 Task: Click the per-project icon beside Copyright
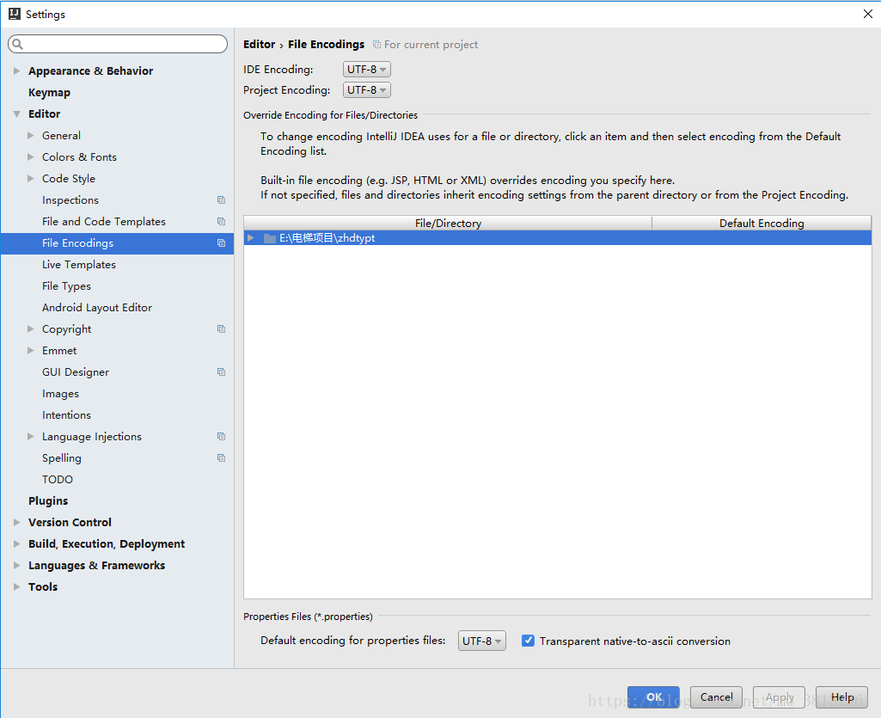pos(221,328)
